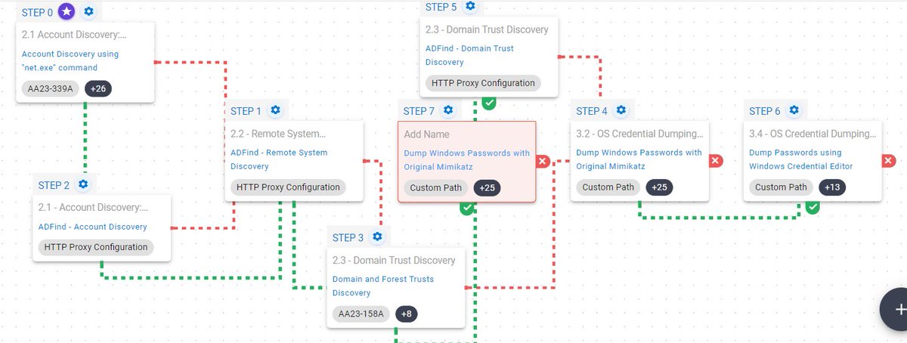Expand the +13 tags on STEP 6
907x343 pixels.
[x=832, y=187]
